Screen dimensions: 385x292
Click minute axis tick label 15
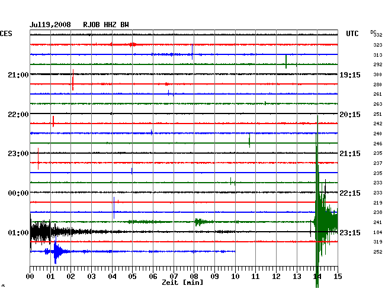(x=338, y=277)
